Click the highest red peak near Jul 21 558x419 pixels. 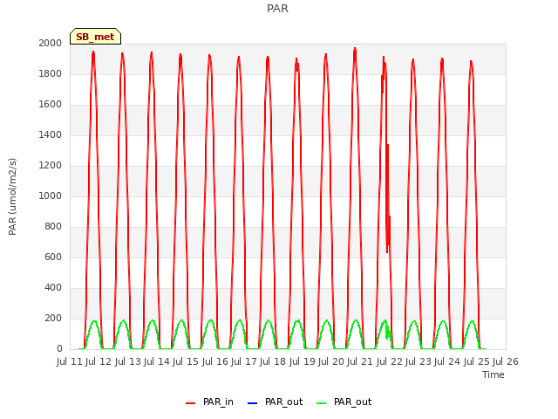coord(355,50)
